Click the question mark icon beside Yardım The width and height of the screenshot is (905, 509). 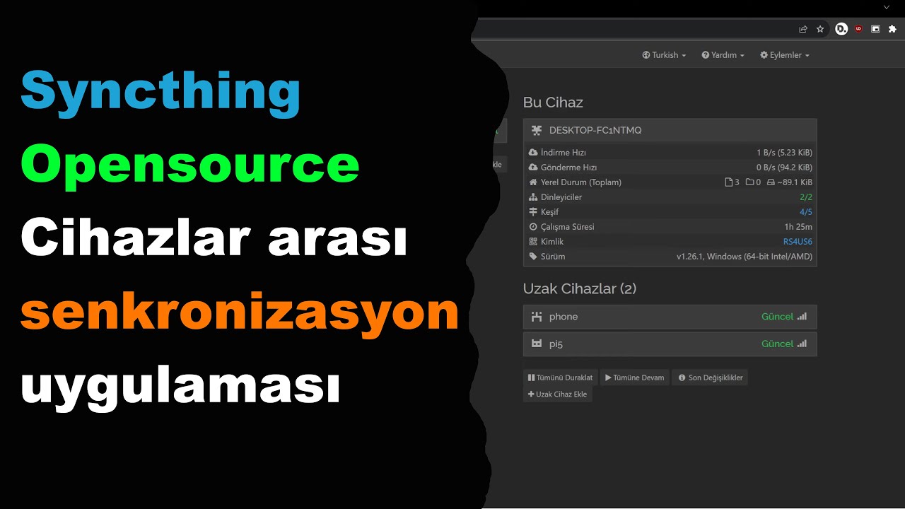(x=705, y=55)
